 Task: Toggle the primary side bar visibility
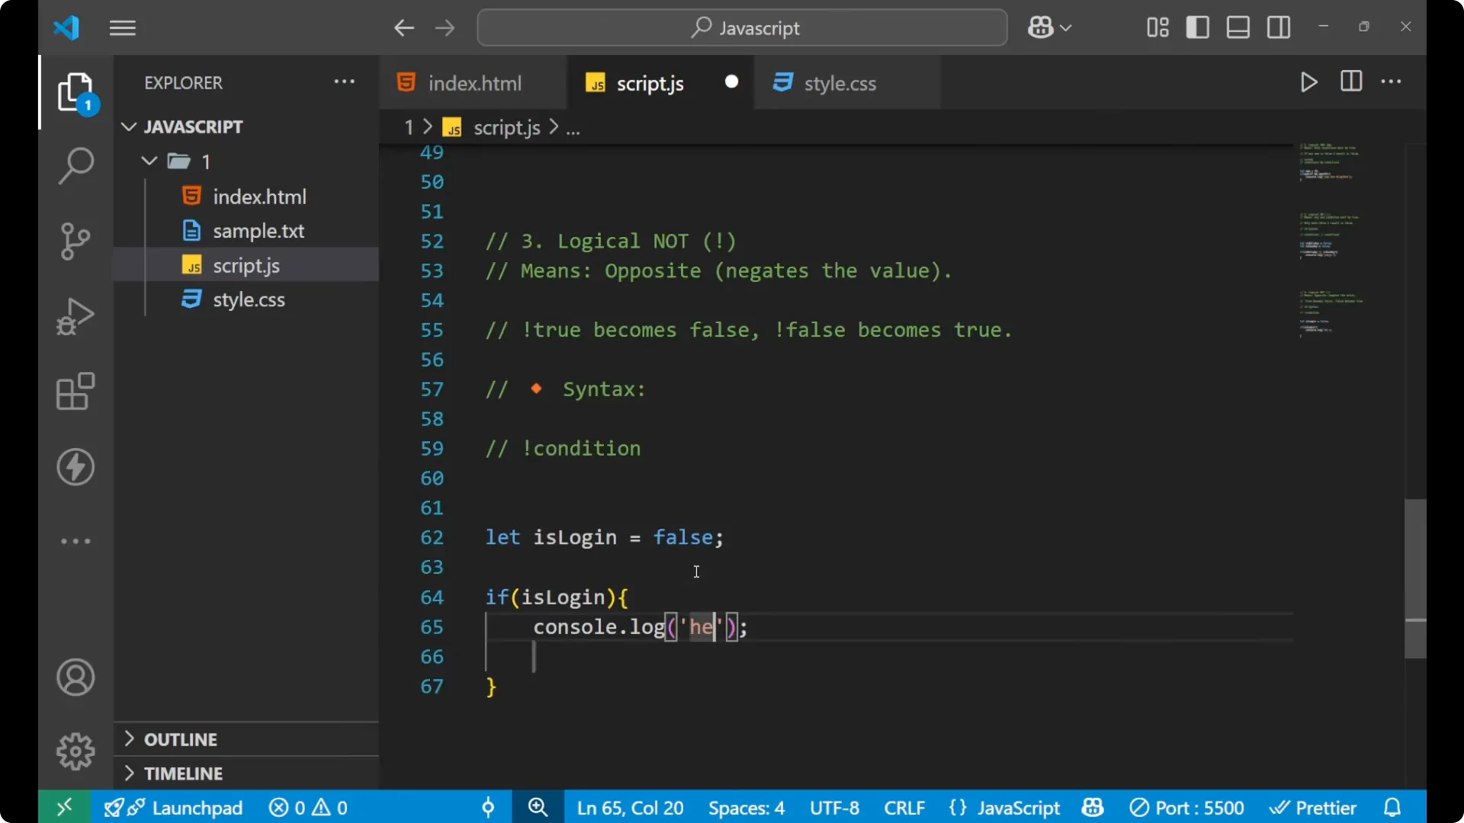(1197, 27)
